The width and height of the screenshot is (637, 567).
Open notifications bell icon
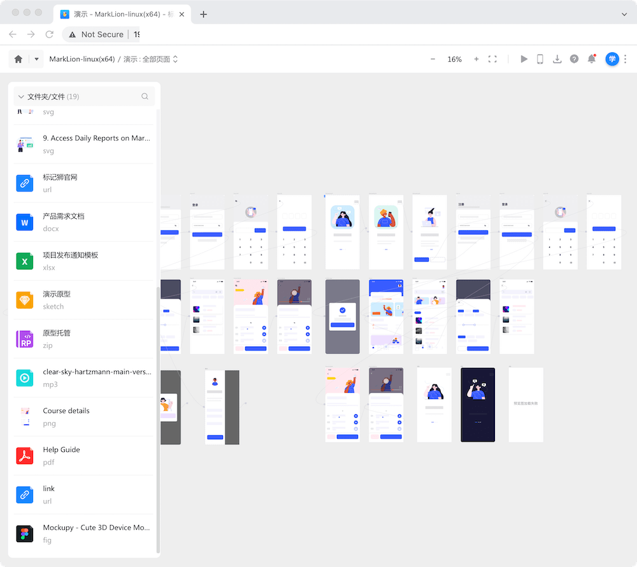[591, 59]
